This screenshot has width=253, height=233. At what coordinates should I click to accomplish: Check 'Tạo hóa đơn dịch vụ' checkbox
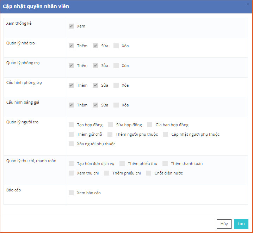tap(71, 164)
